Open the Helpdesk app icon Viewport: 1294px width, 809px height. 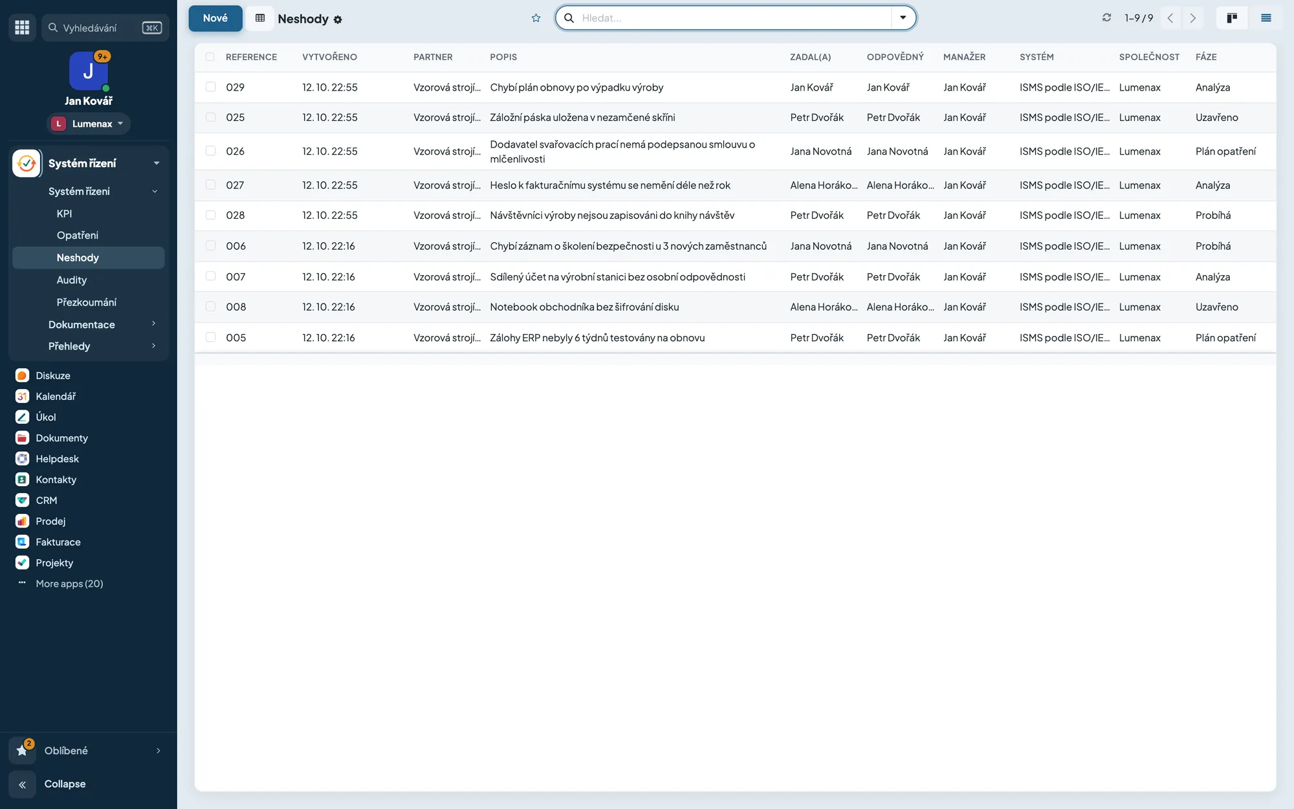pyautogui.click(x=22, y=459)
